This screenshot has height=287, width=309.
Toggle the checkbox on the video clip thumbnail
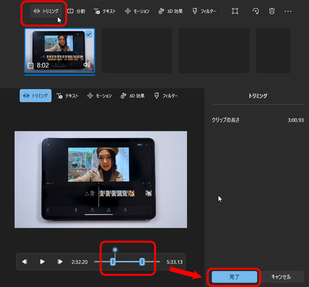(x=89, y=34)
